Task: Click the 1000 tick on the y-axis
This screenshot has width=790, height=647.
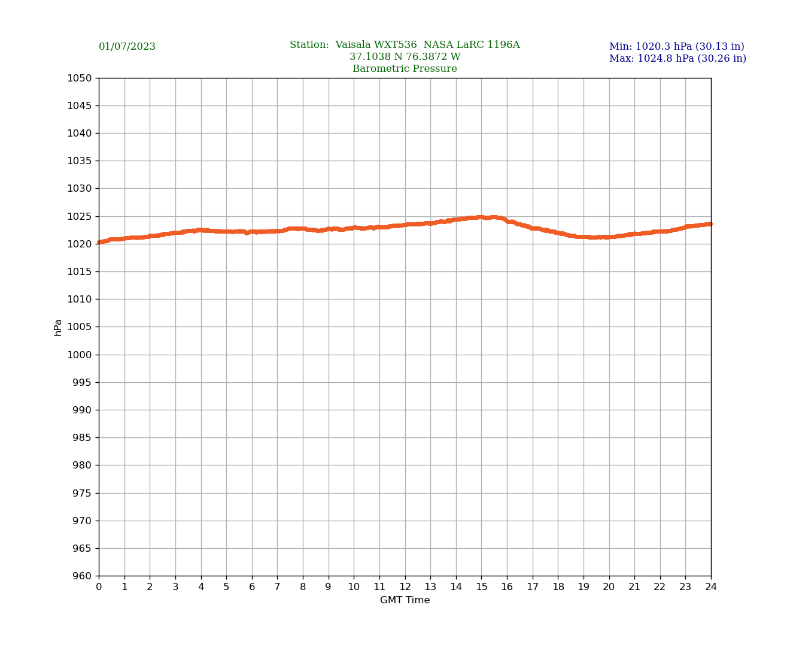Action: pos(79,355)
